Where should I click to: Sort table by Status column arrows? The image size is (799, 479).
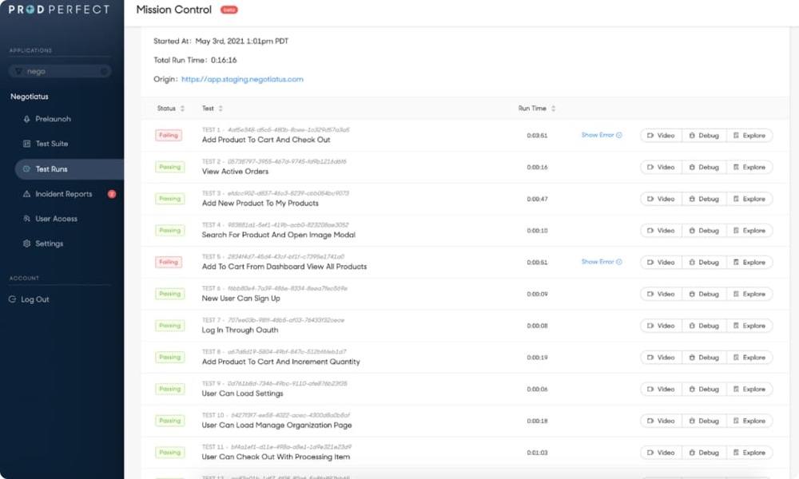point(182,109)
